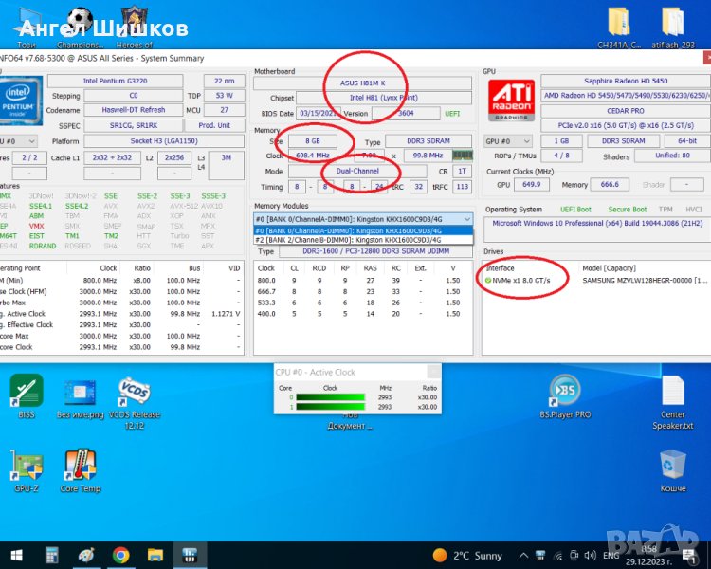Open the Center Speaker.txt file
The width and height of the screenshot is (711, 569).
[x=673, y=400]
